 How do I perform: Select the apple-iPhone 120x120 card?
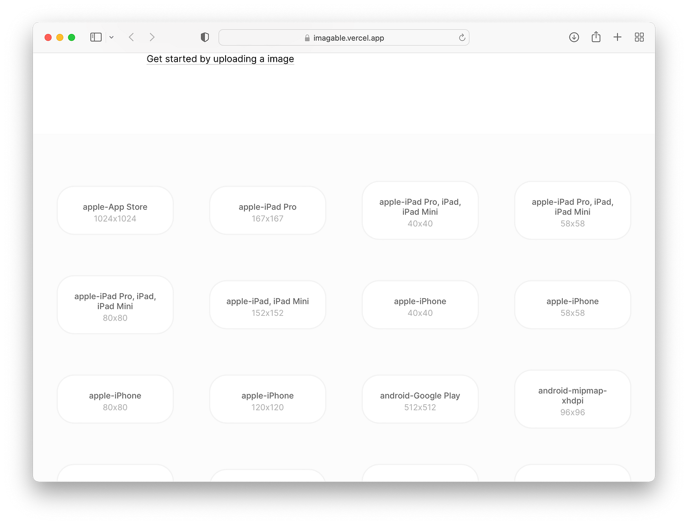(x=268, y=399)
